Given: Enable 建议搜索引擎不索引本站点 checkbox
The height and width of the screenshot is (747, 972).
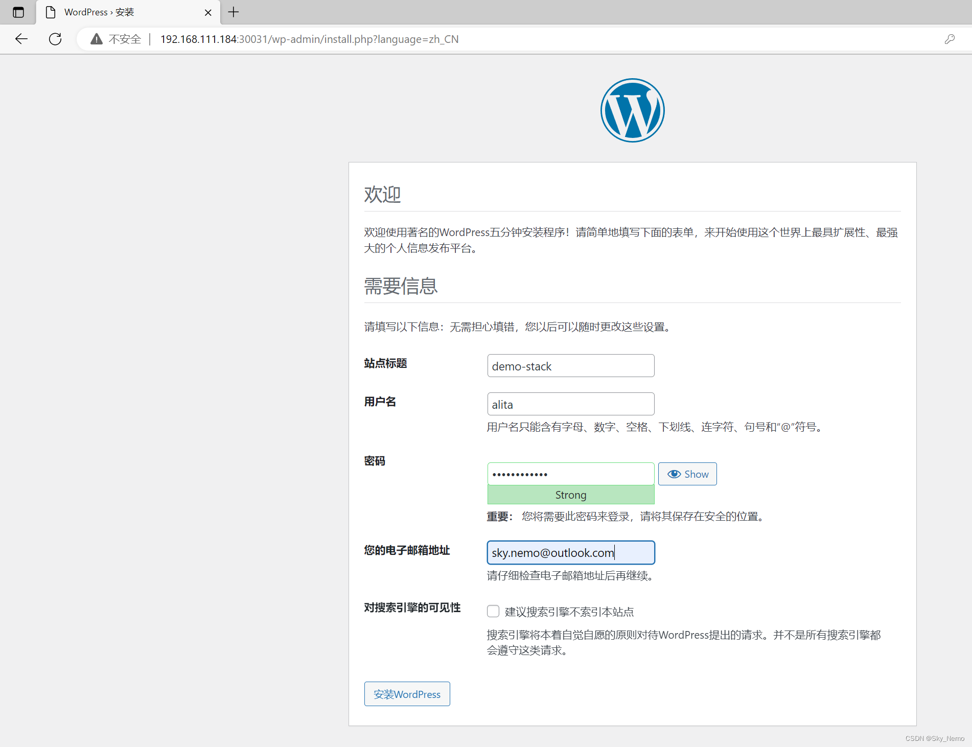Looking at the screenshot, I should [493, 611].
